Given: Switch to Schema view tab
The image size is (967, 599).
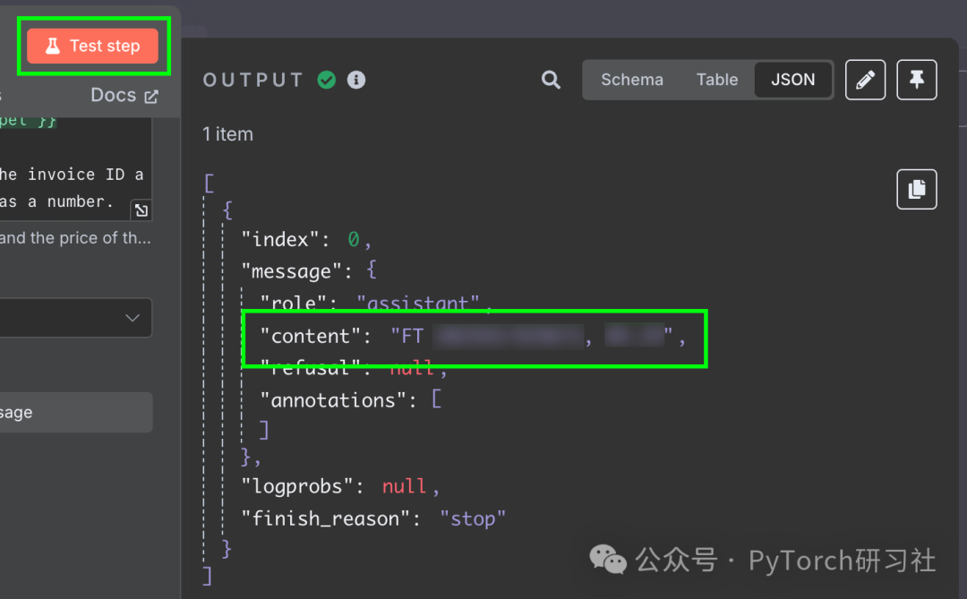Looking at the screenshot, I should pos(632,80).
